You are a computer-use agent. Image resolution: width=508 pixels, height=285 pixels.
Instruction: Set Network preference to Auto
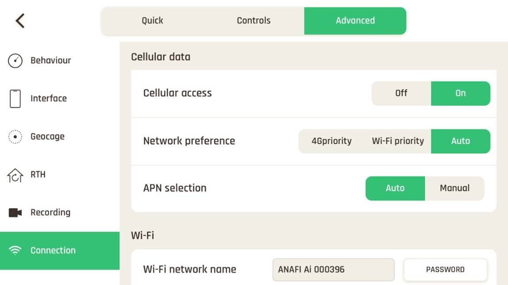click(x=460, y=141)
